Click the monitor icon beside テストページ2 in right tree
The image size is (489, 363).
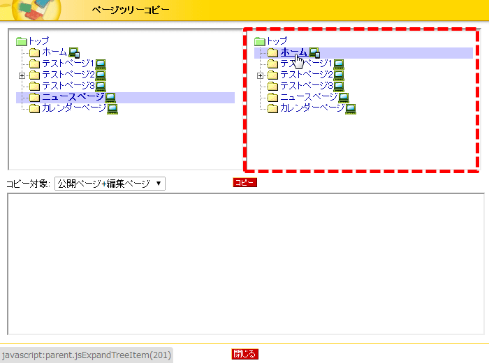point(339,75)
